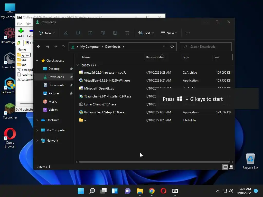Select mesa3d-22.0.1-release-msvc.7z file

pyautogui.click(x=105, y=73)
